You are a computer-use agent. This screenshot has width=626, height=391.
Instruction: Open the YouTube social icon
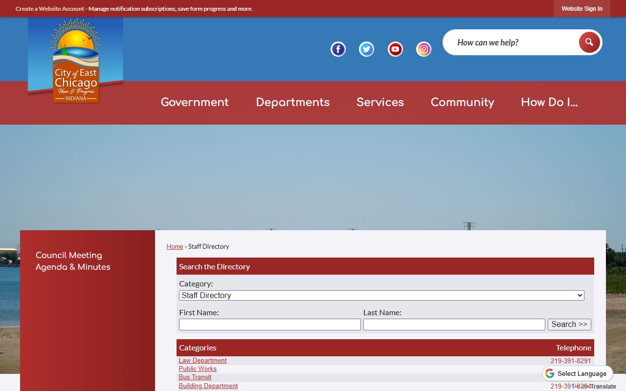tap(395, 49)
